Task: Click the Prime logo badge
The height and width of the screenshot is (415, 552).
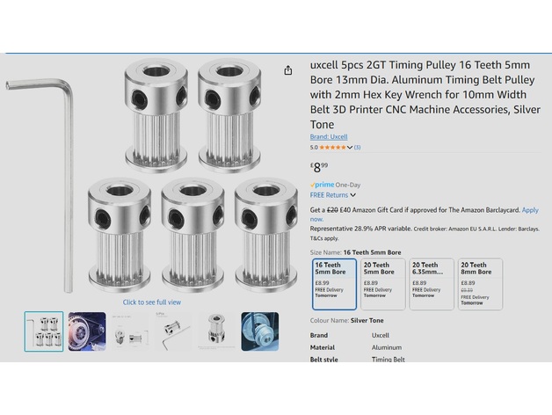Action: coord(322,185)
